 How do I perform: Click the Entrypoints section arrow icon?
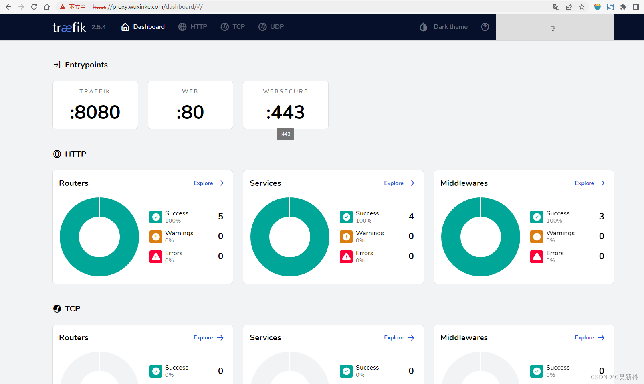(x=57, y=65)
